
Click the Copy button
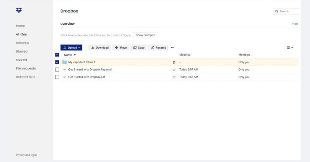pos(139,47)
